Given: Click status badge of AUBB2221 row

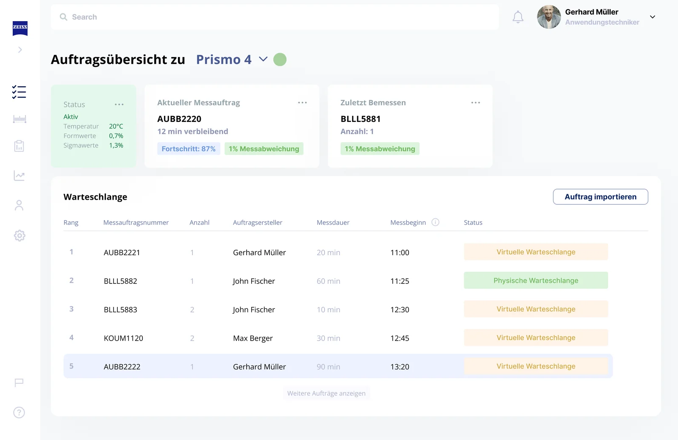Looking at the screenshot, I should pyautogui.click(x=536, y=252).
